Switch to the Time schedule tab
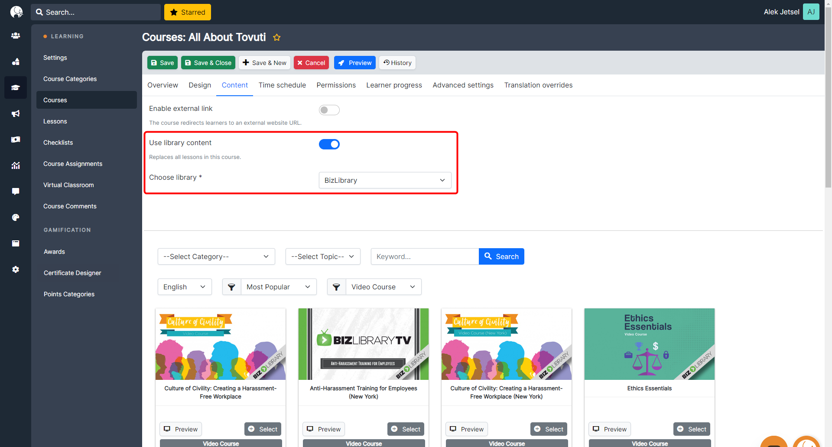 point(282,85)
